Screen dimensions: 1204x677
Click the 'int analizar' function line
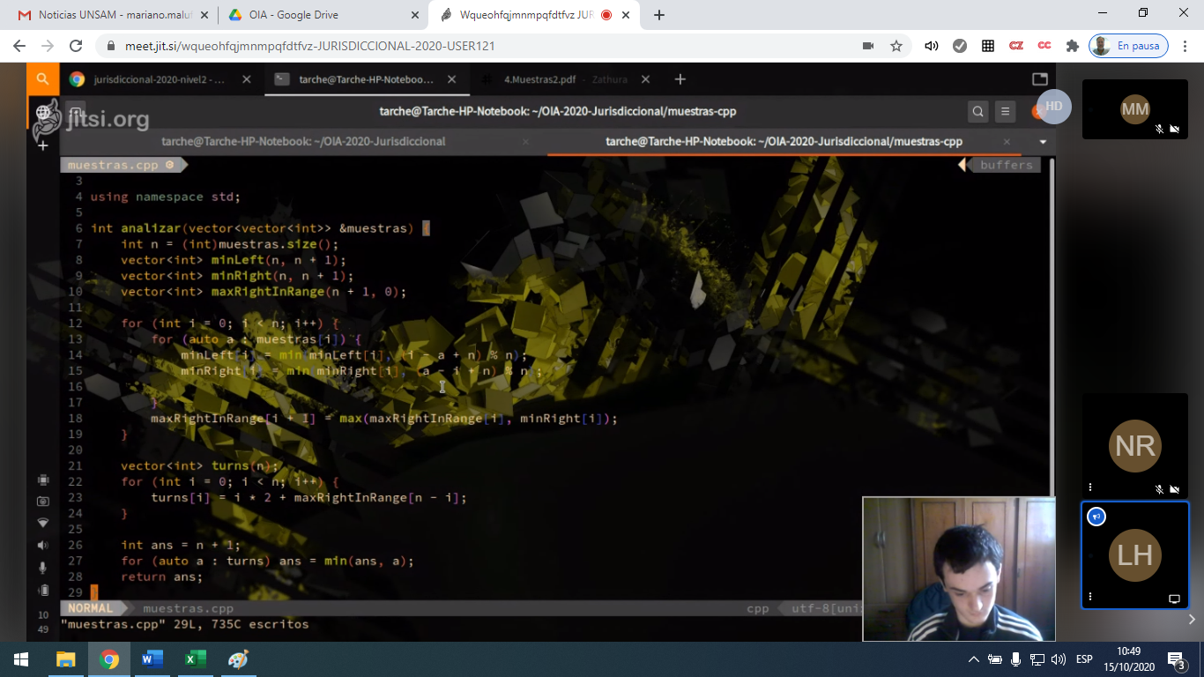pos(260,228)
